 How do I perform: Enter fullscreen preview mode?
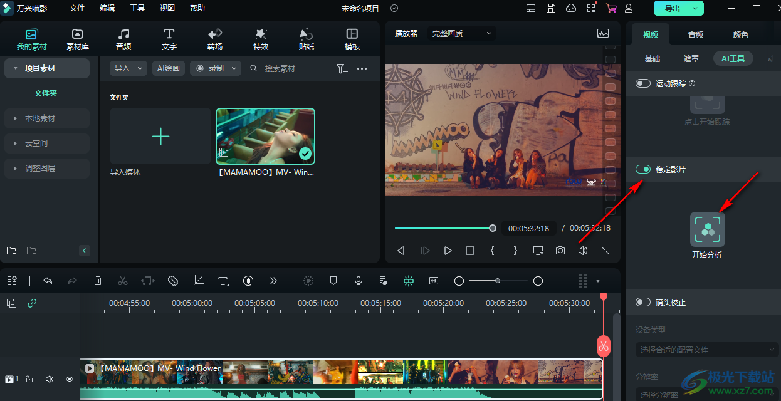(x=605, y=251)
